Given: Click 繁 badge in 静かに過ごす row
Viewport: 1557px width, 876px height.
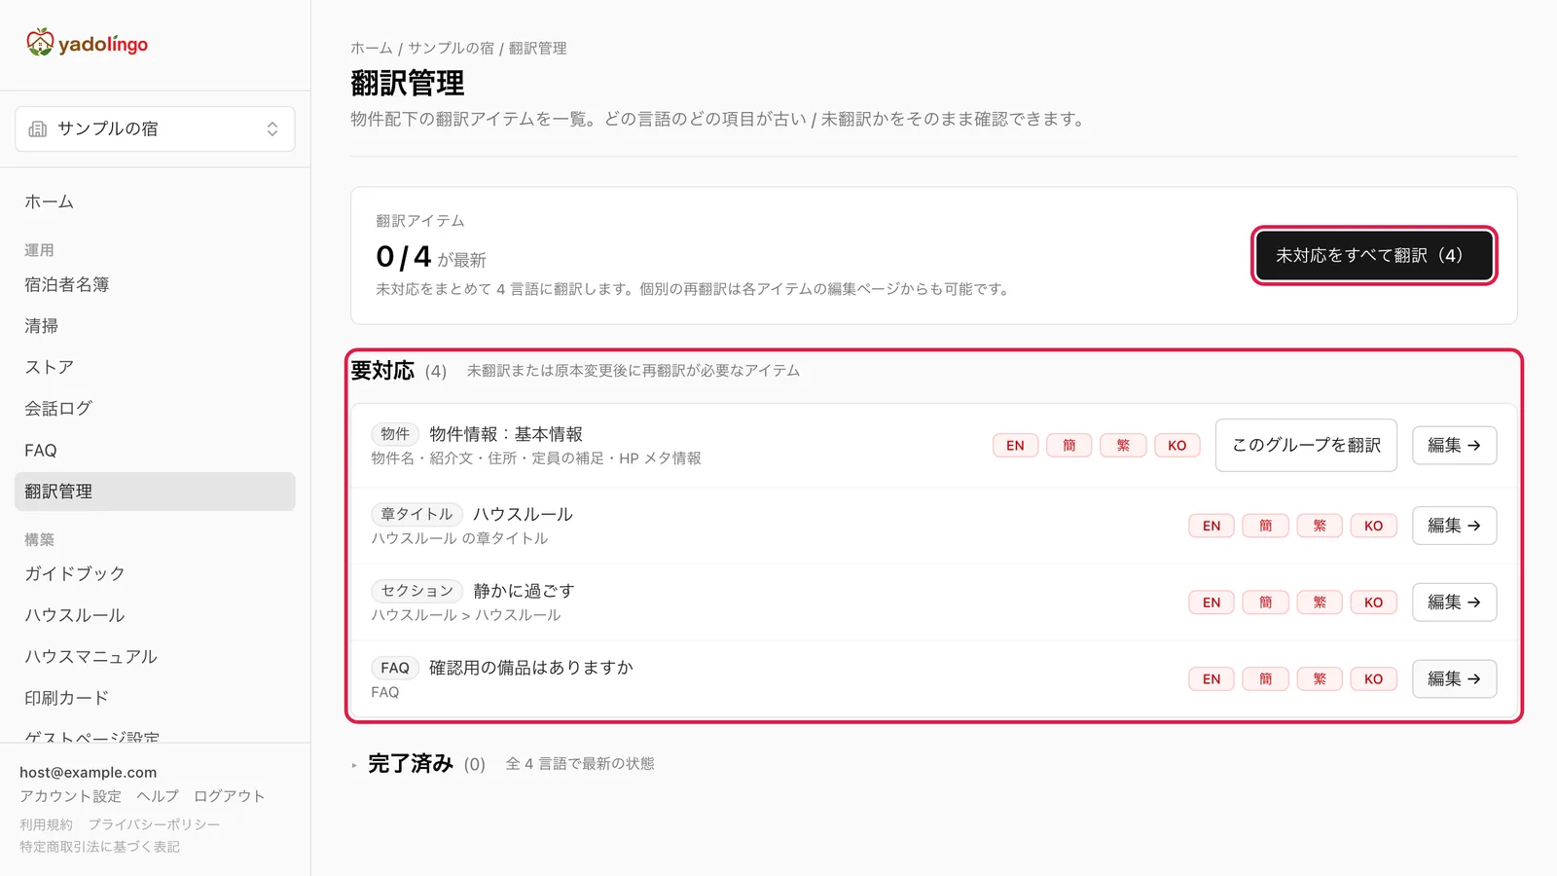Looking at the screenshot, I should pyautogui.click(x=1320, y=602).
